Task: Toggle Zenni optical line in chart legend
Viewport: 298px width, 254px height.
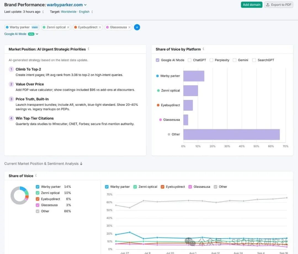Action: pyautogui.click(x=135, y=187)
